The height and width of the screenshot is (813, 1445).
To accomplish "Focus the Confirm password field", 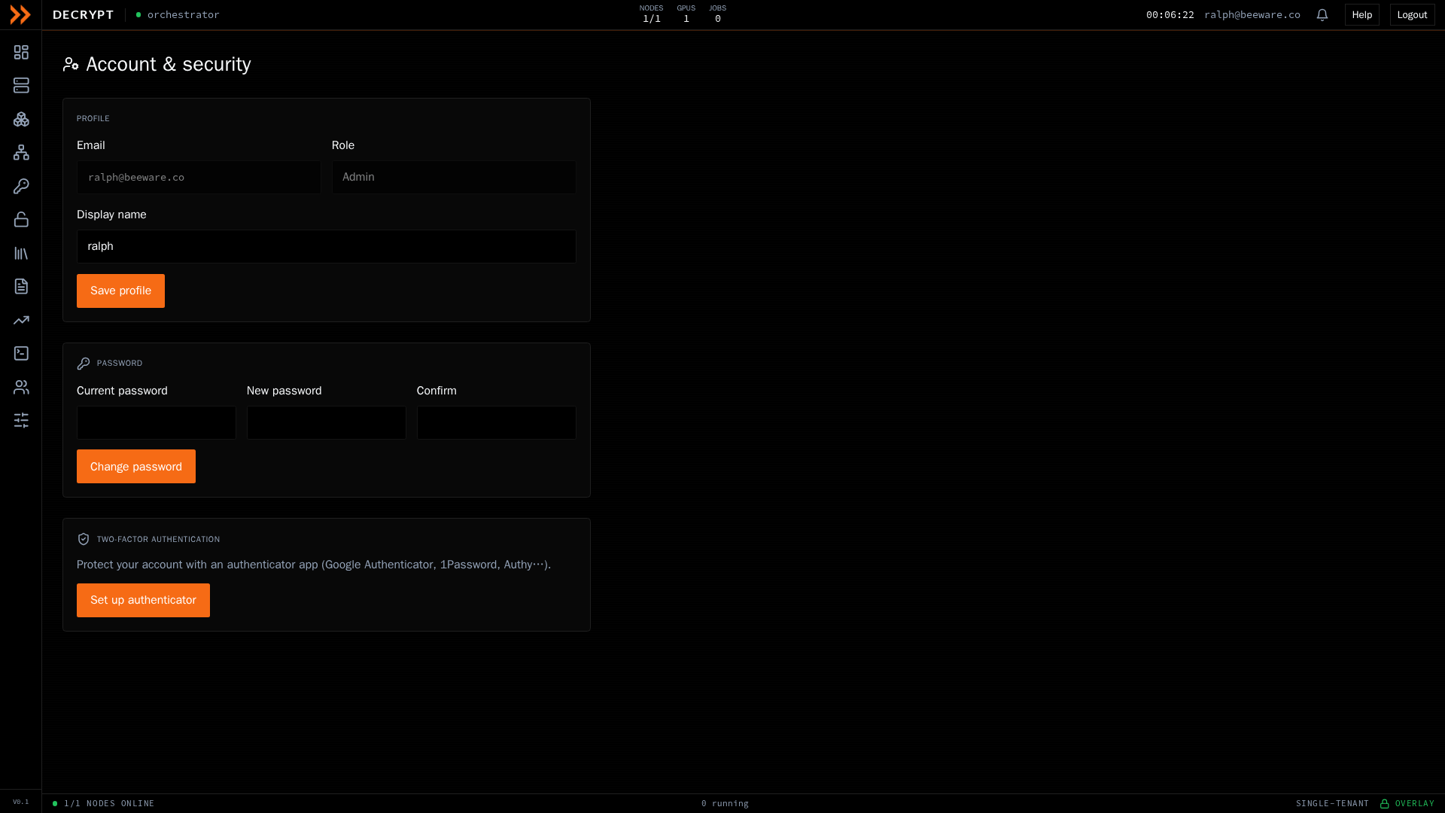I will (x=497, y=422).
